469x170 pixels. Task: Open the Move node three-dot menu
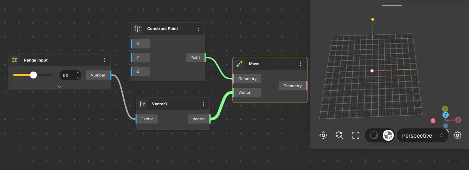[300, 64]
